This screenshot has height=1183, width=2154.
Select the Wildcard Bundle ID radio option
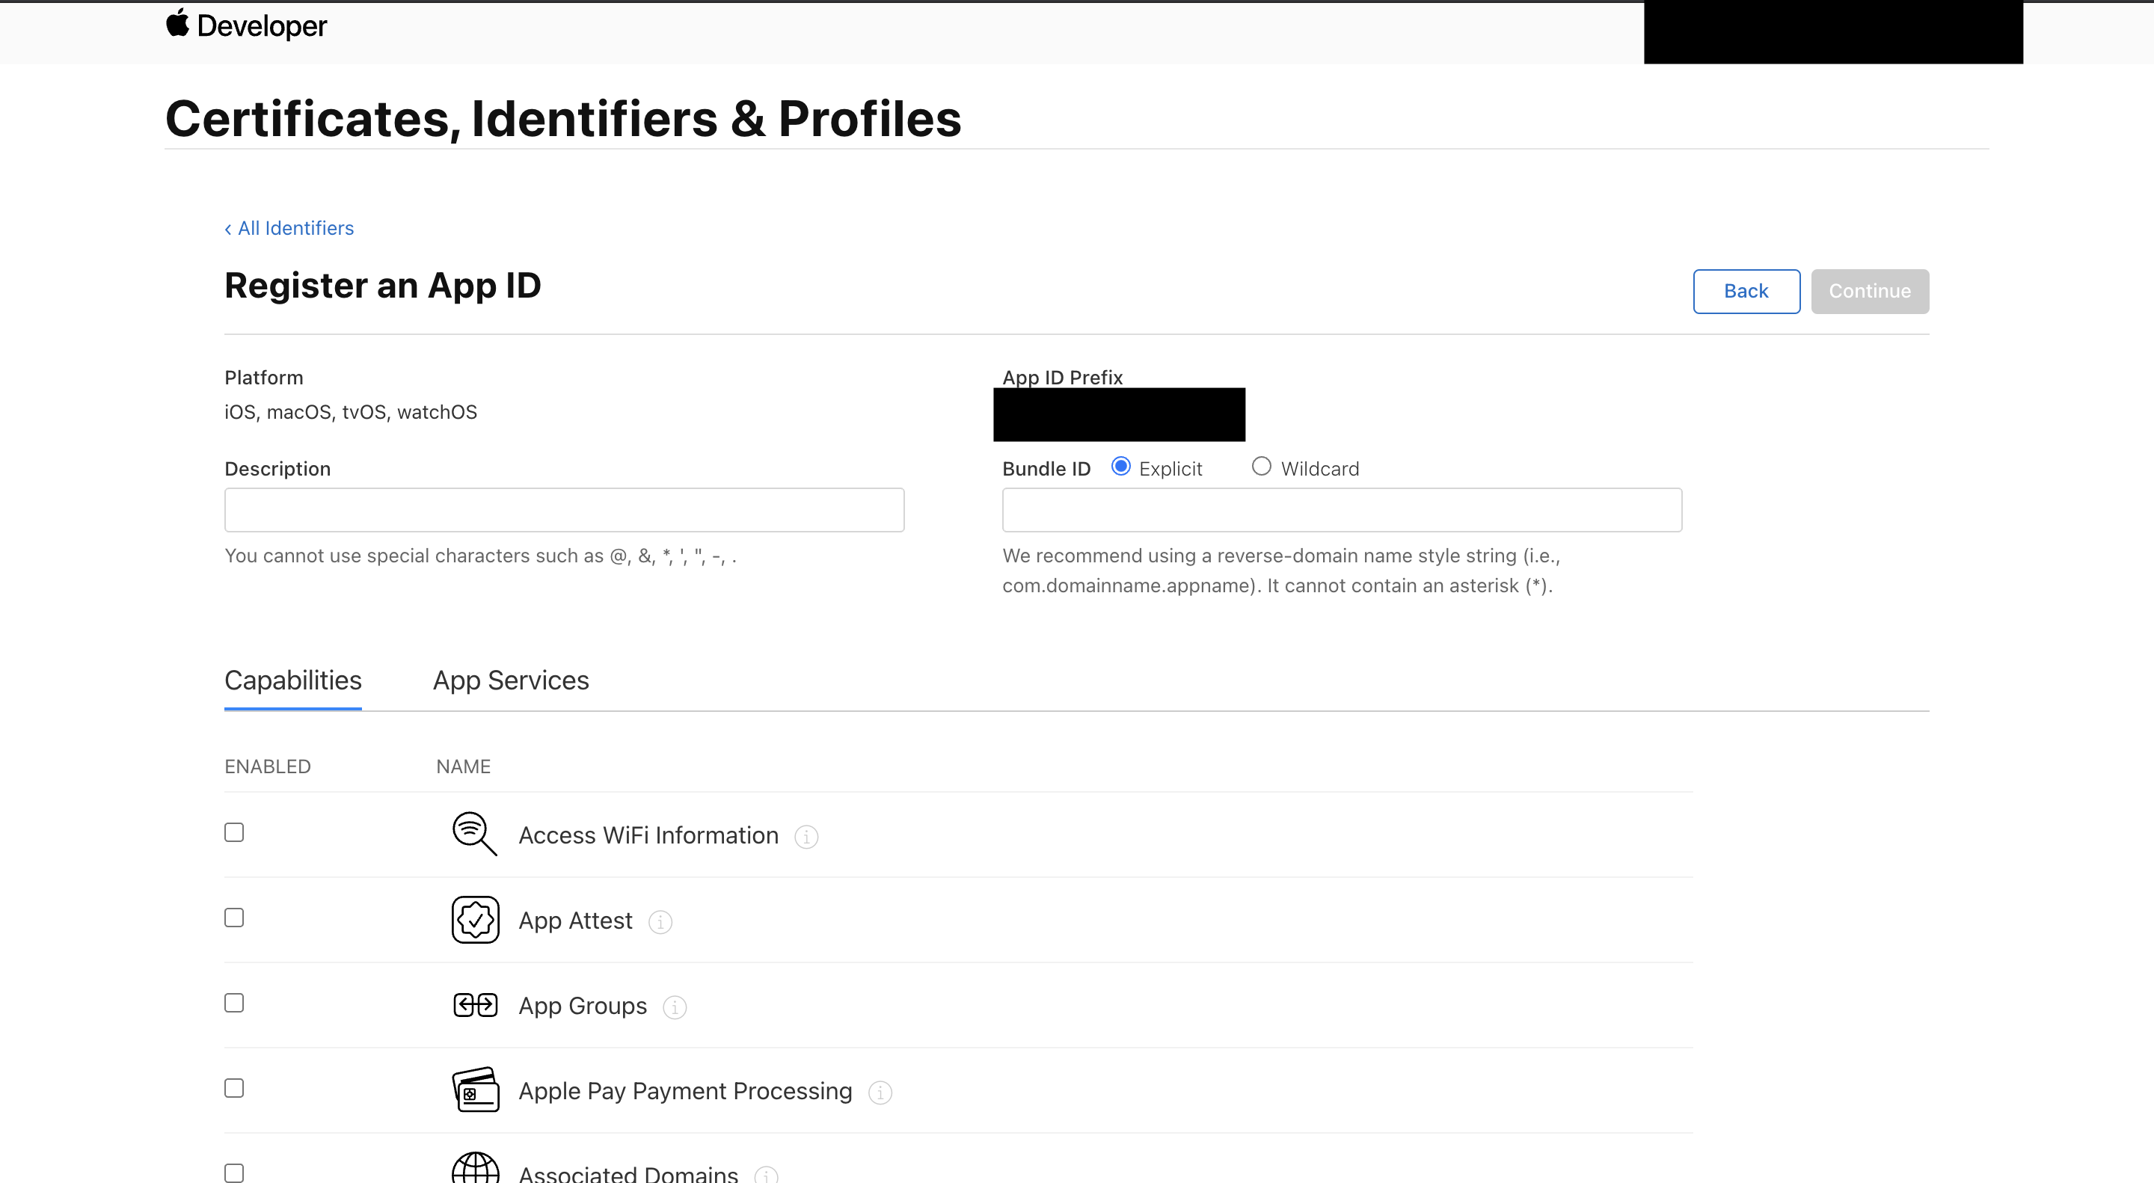1261,467
